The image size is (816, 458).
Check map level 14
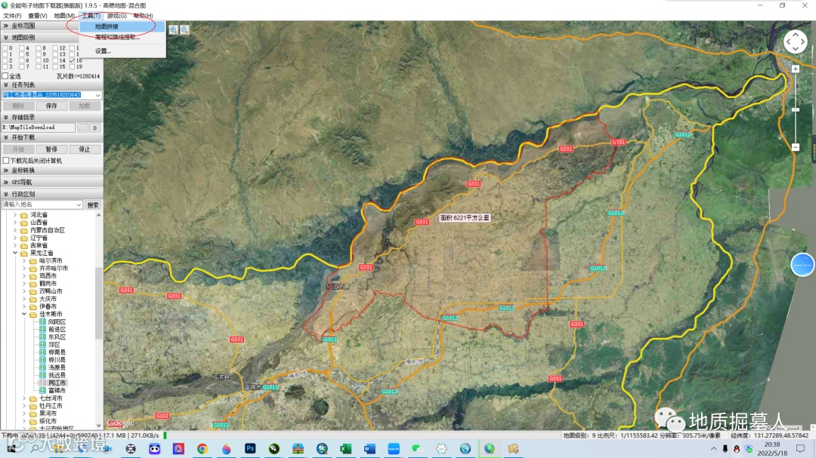[55, 60]
